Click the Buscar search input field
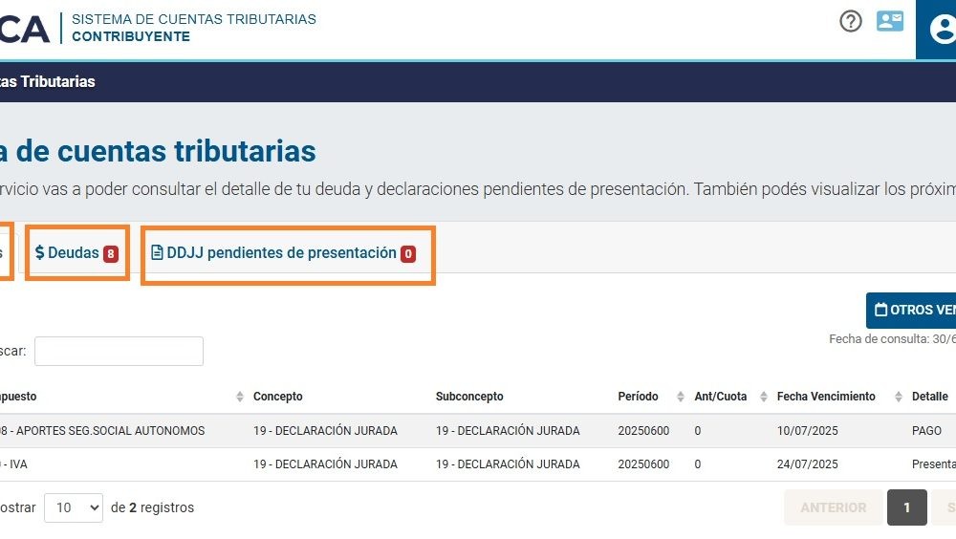Viewport: 956px width, 539px height. [119, 351]
